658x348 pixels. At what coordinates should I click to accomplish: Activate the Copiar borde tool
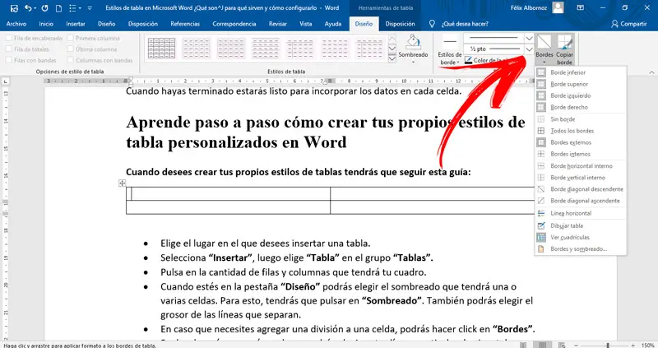[565, 50]
